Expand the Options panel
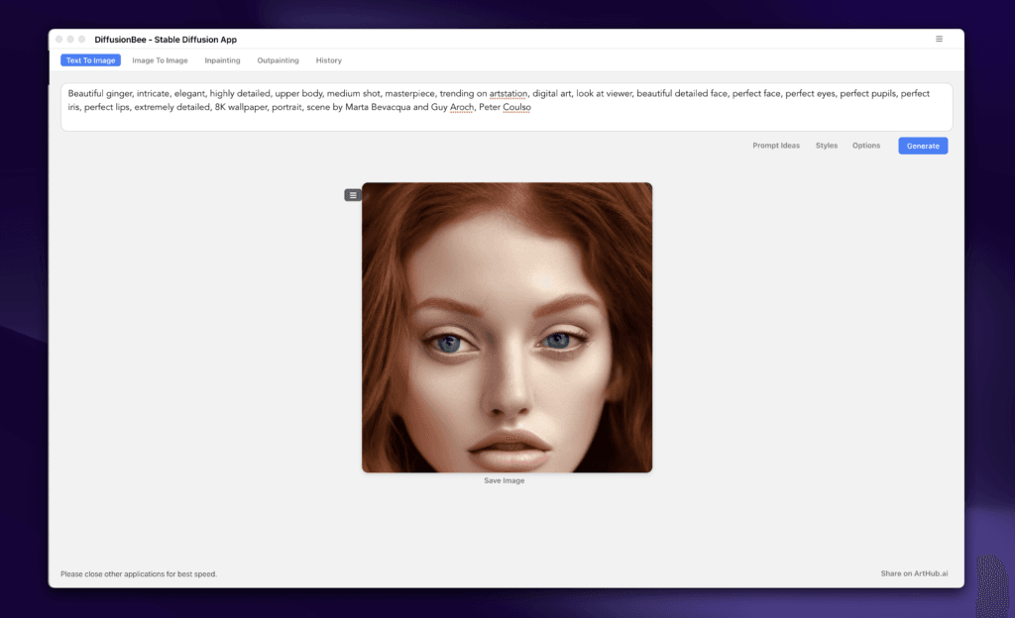Viewport: 1015px width, 618px height. coord(865,146)
